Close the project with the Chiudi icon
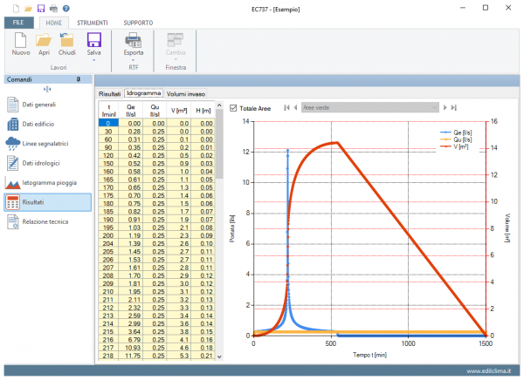This screenshot has height=380, width=524. click(67, 40)
